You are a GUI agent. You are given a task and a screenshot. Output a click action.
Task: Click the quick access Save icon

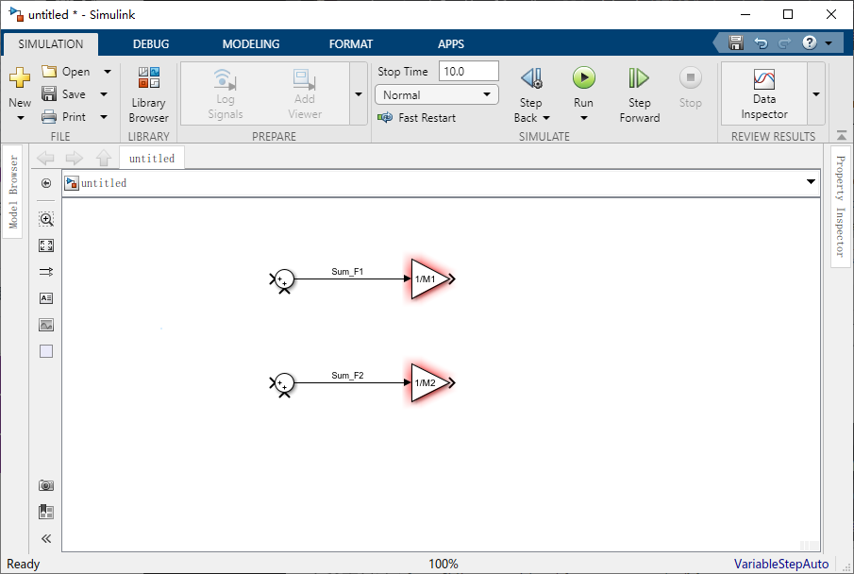tap(736, 42)
